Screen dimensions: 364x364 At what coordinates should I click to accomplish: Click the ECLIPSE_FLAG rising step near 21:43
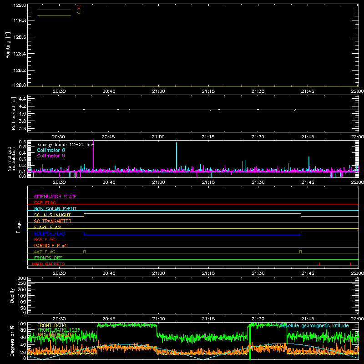coord(301,233)
